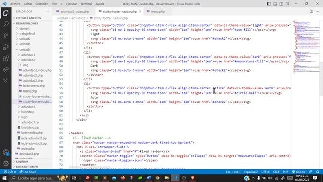This screenshot has width=323, height=182.
Task: Expand the unidad2 folder
Action: pyautogui.click(x=25, y=39)
